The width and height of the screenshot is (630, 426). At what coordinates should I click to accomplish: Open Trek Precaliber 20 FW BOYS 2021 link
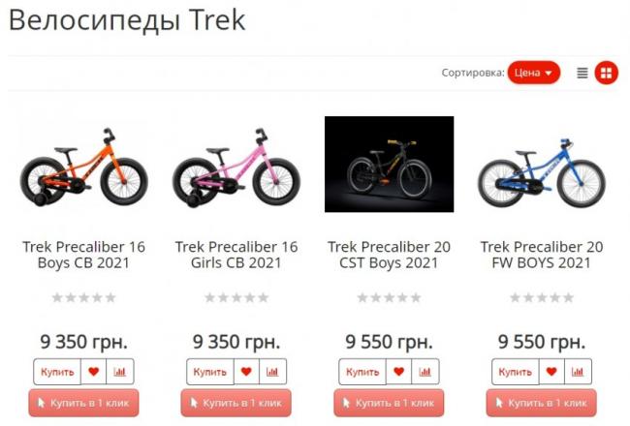(542, 255)
